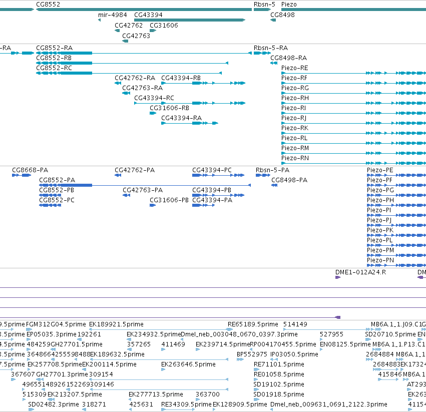The width and height of the screenshot is (426, 412).
Task: Open polypeptide CG43394-PA
Action: click(212, 200)
